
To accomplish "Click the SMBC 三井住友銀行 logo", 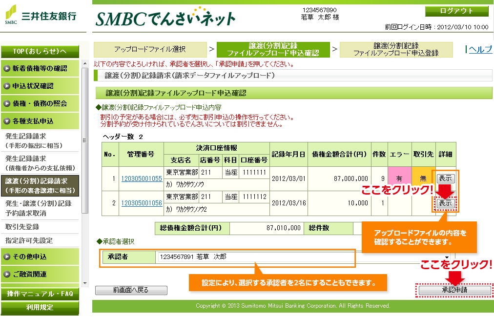I will (41, 15).
